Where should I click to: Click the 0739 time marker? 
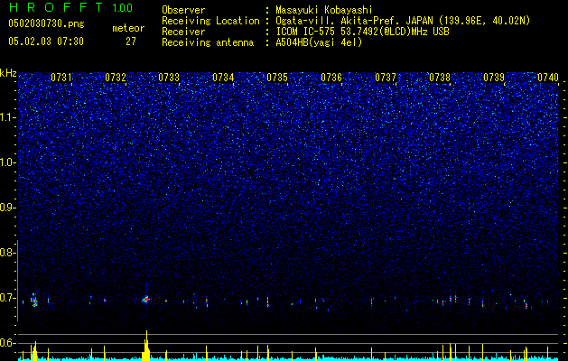[494, 78]
